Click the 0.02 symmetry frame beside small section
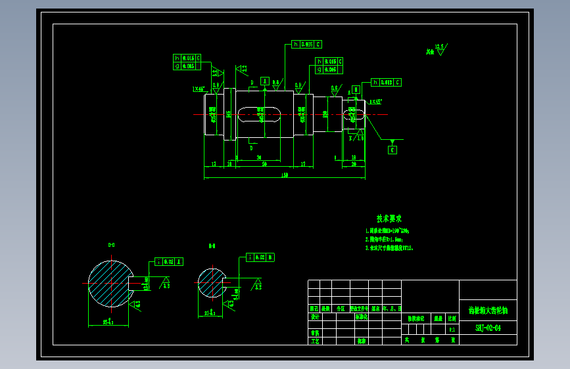Screen dimensions: 570x369 [260, 257]
